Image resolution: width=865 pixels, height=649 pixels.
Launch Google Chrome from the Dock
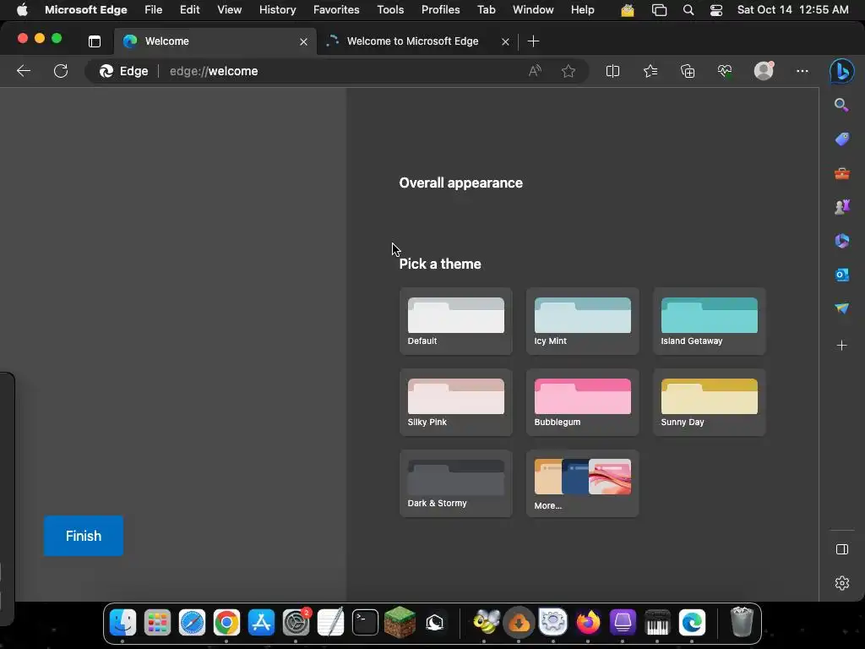[226, 623]
